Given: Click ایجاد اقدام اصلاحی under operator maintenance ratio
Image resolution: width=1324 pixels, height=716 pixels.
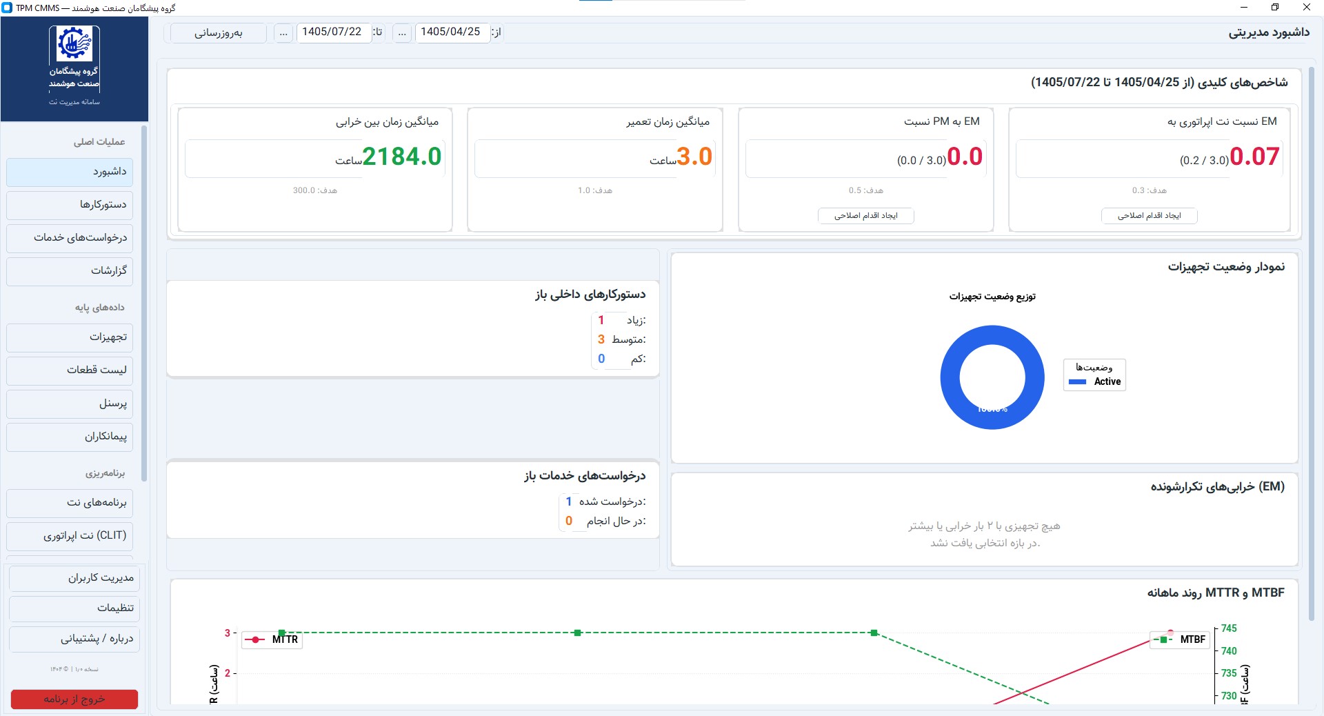Looking at the screenshot, I should [x=1150, y=216].
